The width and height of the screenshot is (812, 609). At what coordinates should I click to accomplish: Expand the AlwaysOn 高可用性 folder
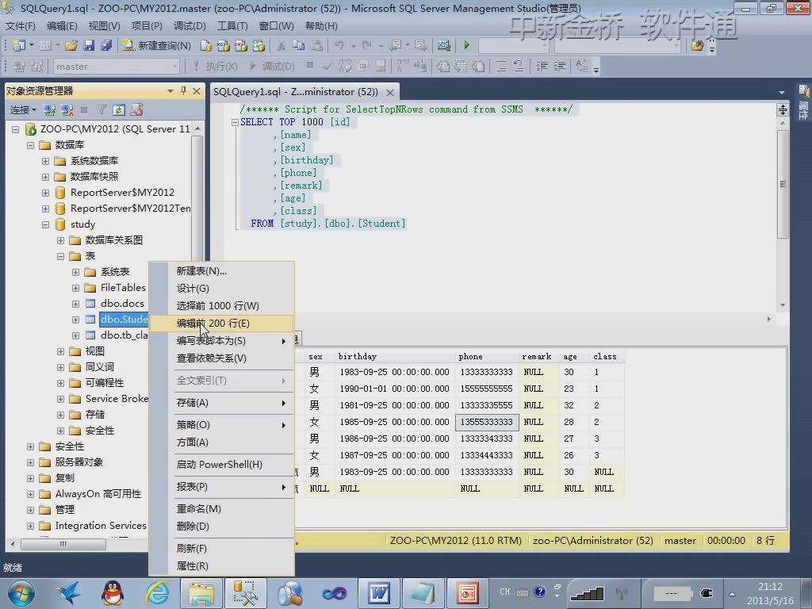coord(31,494)
